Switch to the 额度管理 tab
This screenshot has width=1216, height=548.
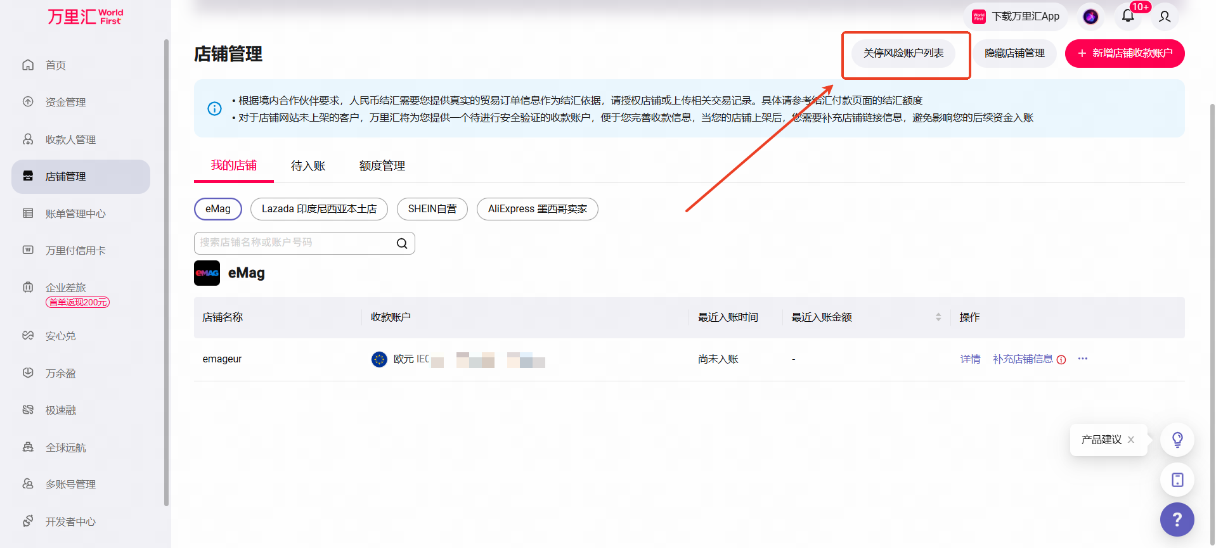click(x=382, y=166)
